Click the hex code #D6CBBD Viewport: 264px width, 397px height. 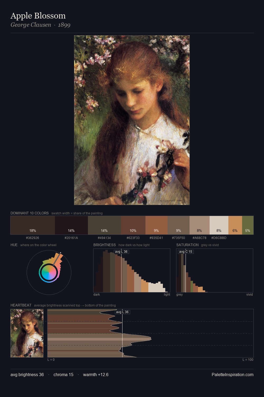point(219,238)
